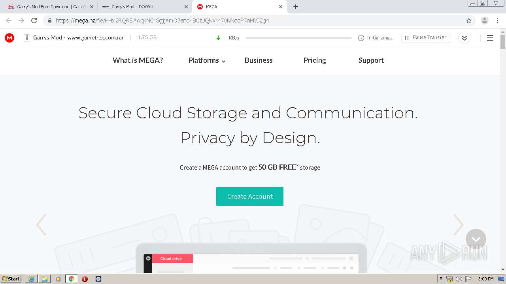Click the 3:09 PM taskbar clock
The height and width of the screenshot is (284, 506).
[x=486, y=279]
